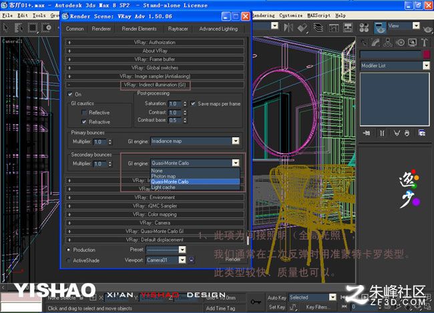
Task: Toggle the GI On checkbox
Action: 70,94
